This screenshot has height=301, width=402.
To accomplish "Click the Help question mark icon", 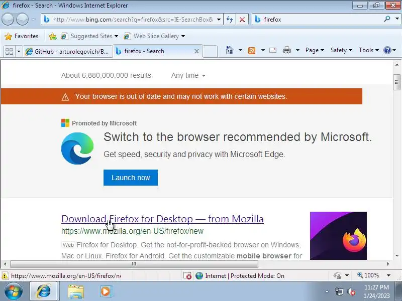I will 387,50.
